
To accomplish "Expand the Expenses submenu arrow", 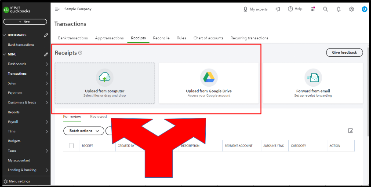I will [x=47, y=93].
